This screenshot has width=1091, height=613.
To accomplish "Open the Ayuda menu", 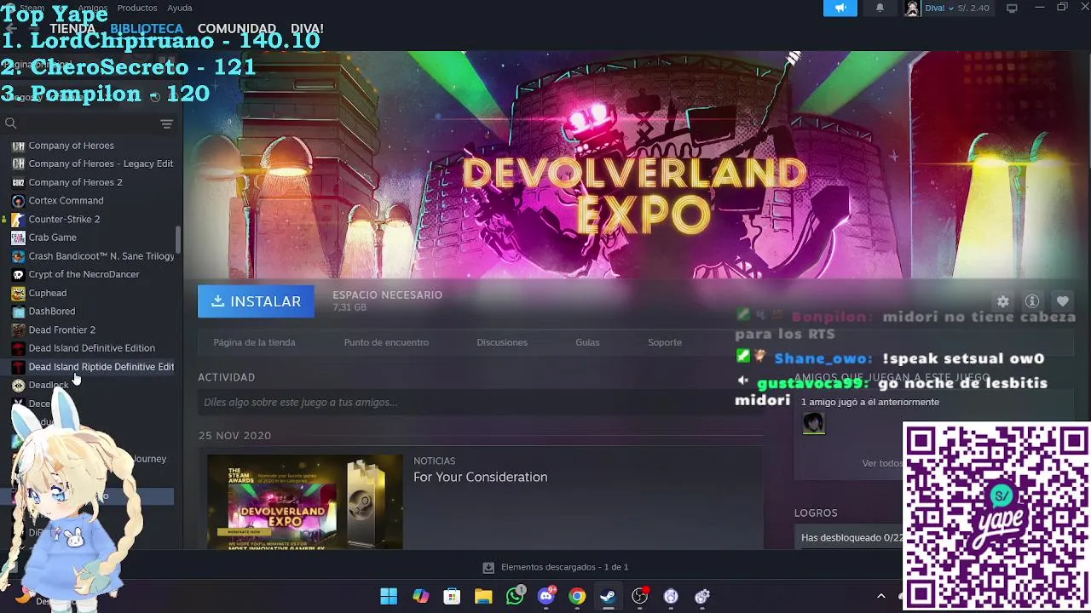I will [x=180, y=8].
